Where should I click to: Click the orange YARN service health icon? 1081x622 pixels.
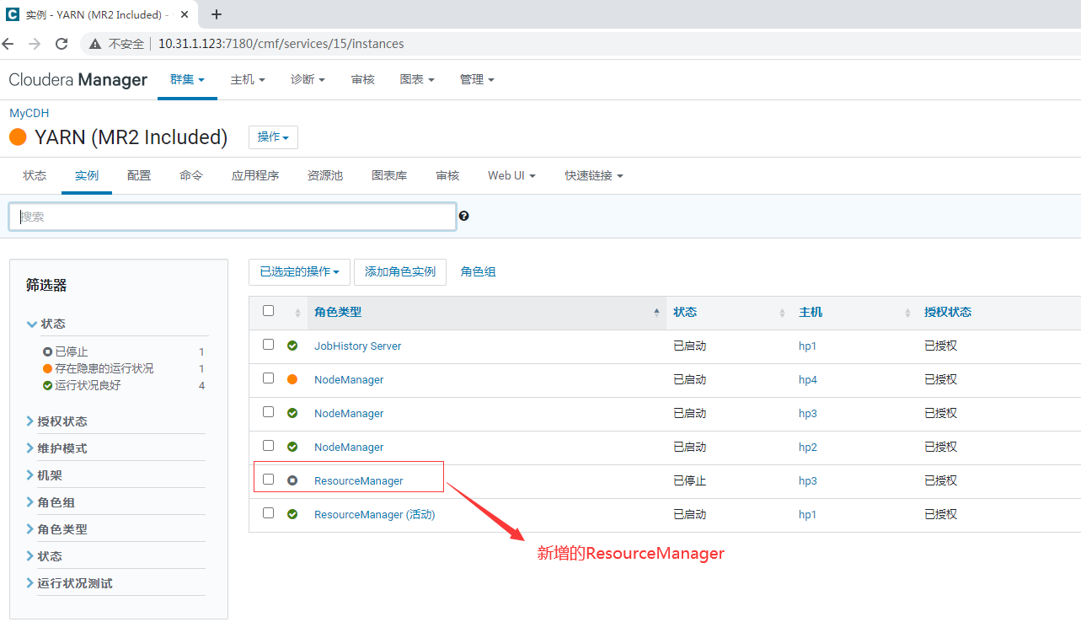coord(18,137)
